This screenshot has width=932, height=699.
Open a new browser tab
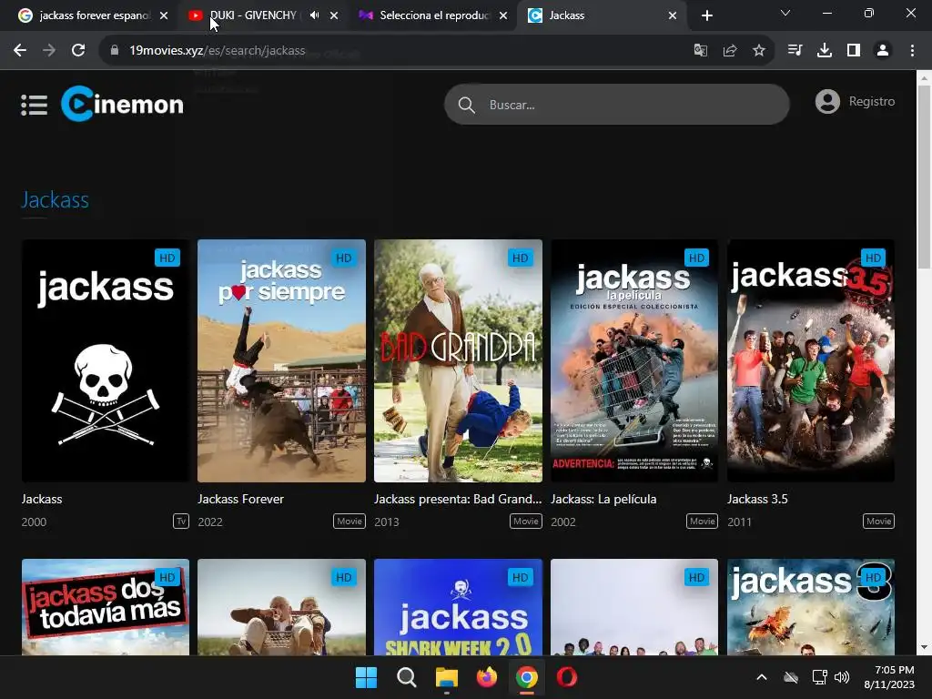[x=706, y=15]
